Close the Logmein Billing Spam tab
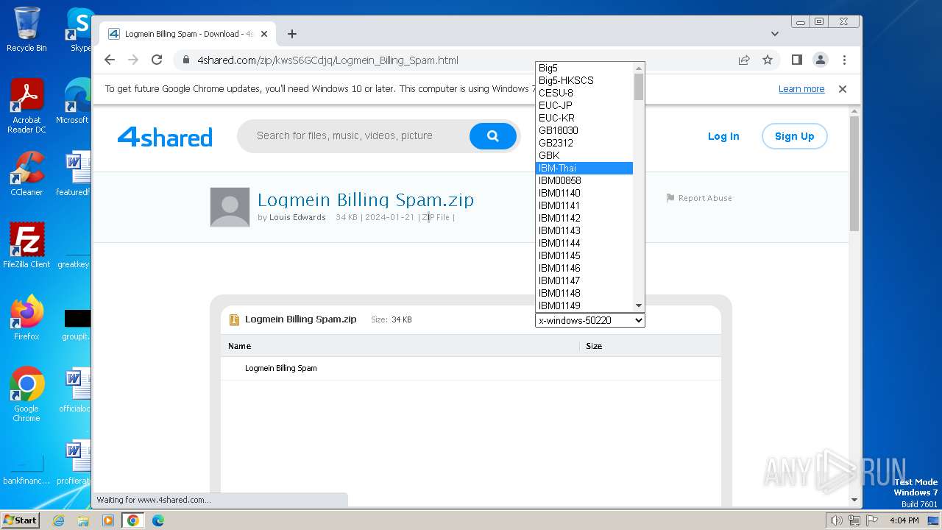This screenshot has width=942, height=530. click(264, 34)
